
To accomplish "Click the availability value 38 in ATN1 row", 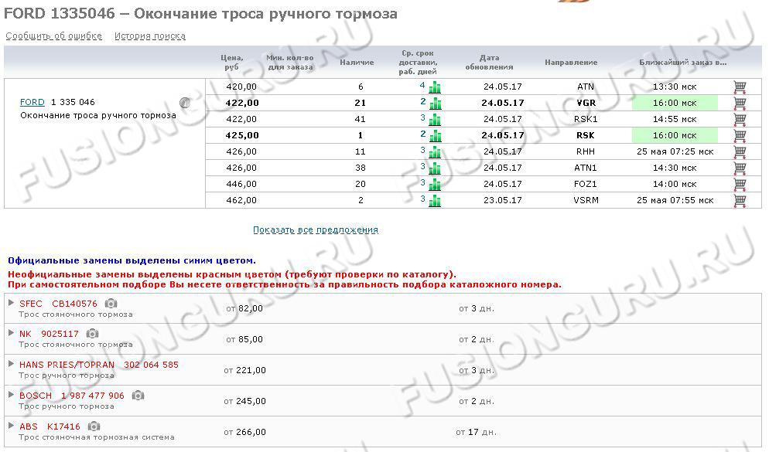I will [361, 168].
